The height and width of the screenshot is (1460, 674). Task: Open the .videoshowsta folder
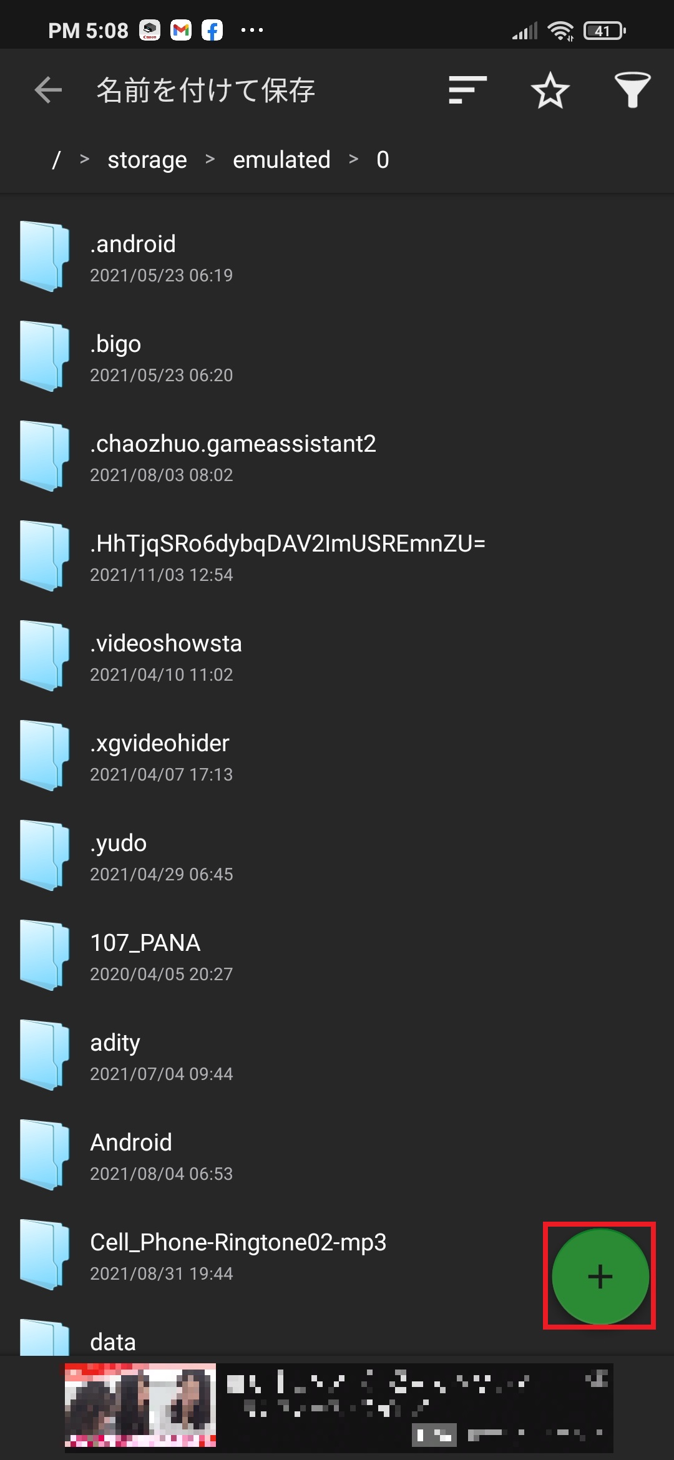[x=337, y=656]
